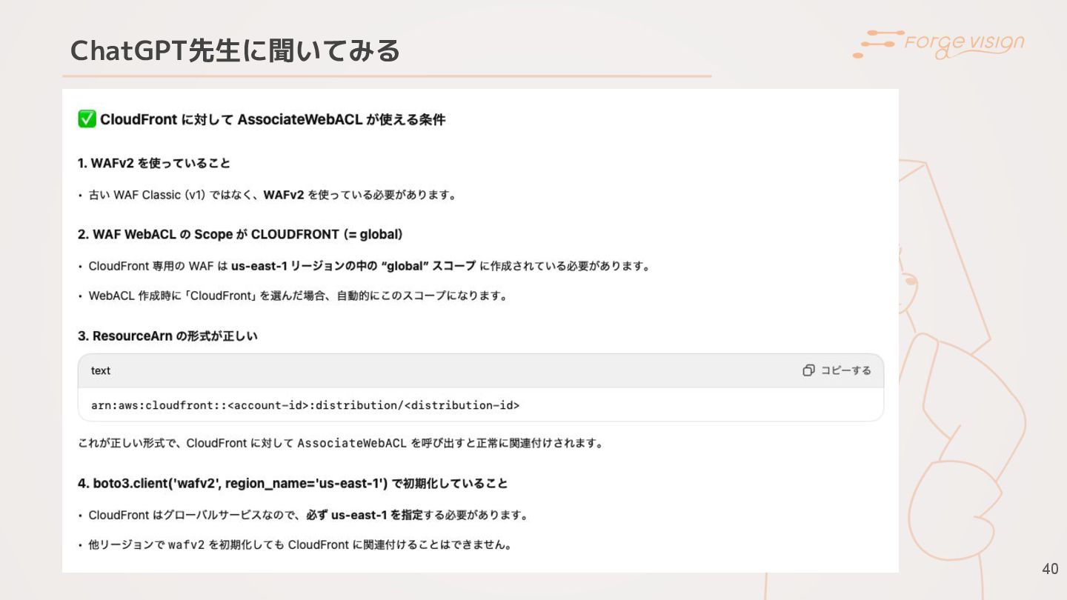Click the heading '2. WAF WebACL の Scope が CLOUDFRONT'
Viewport: 1067px width, 600px height.
point(241,234)
